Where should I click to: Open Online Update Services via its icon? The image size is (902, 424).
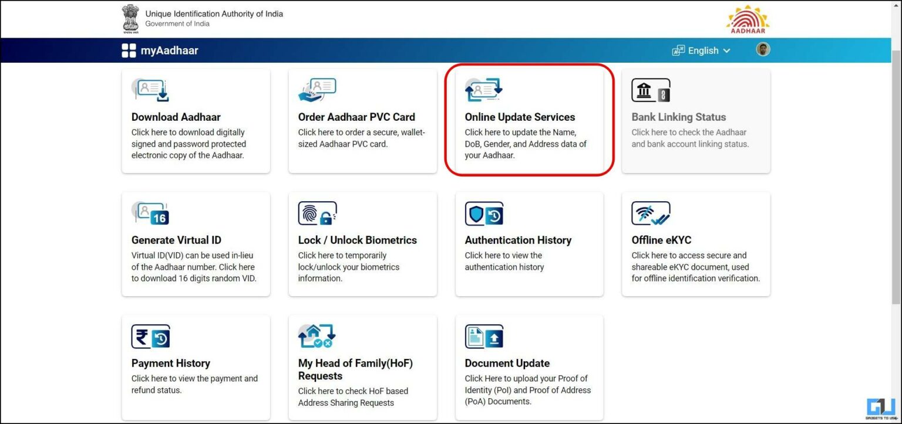(x=483, y=88)
